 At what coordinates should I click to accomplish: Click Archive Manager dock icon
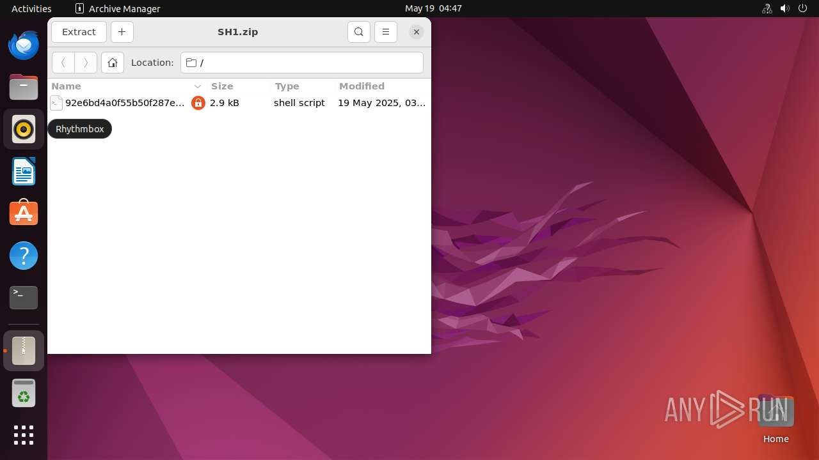(x=24, y=351)
